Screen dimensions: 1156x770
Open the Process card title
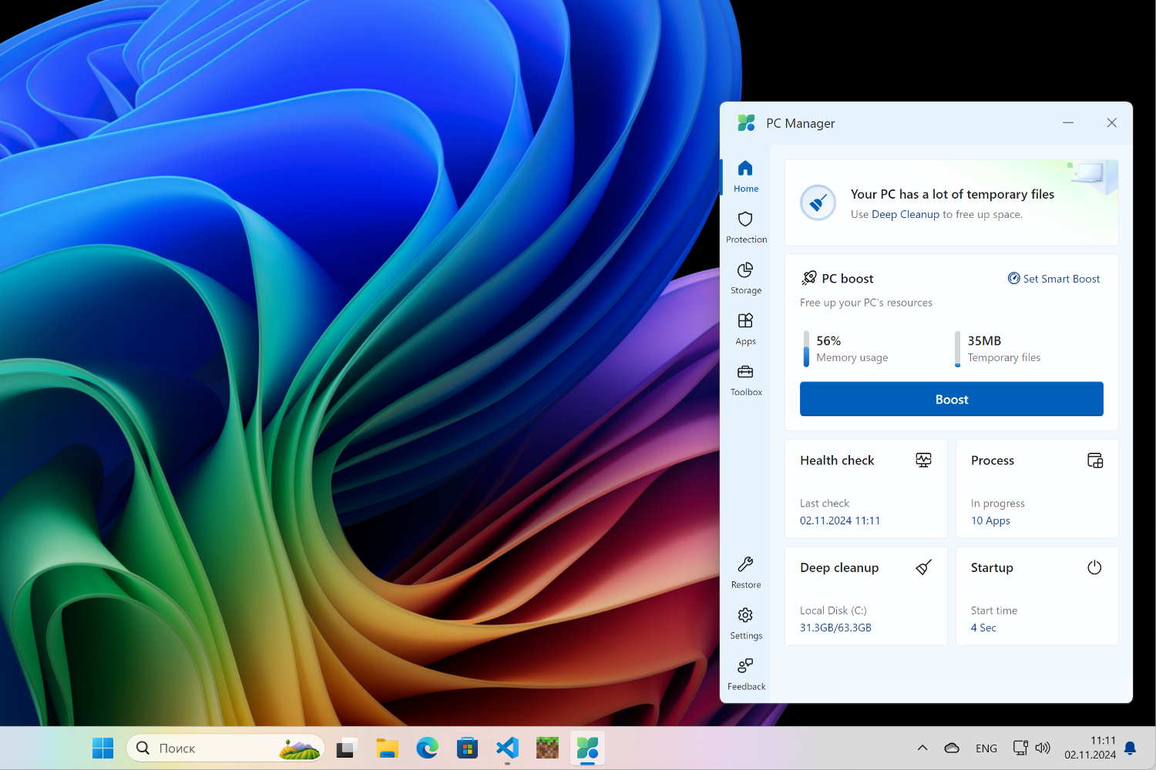[x=993, y=460]
